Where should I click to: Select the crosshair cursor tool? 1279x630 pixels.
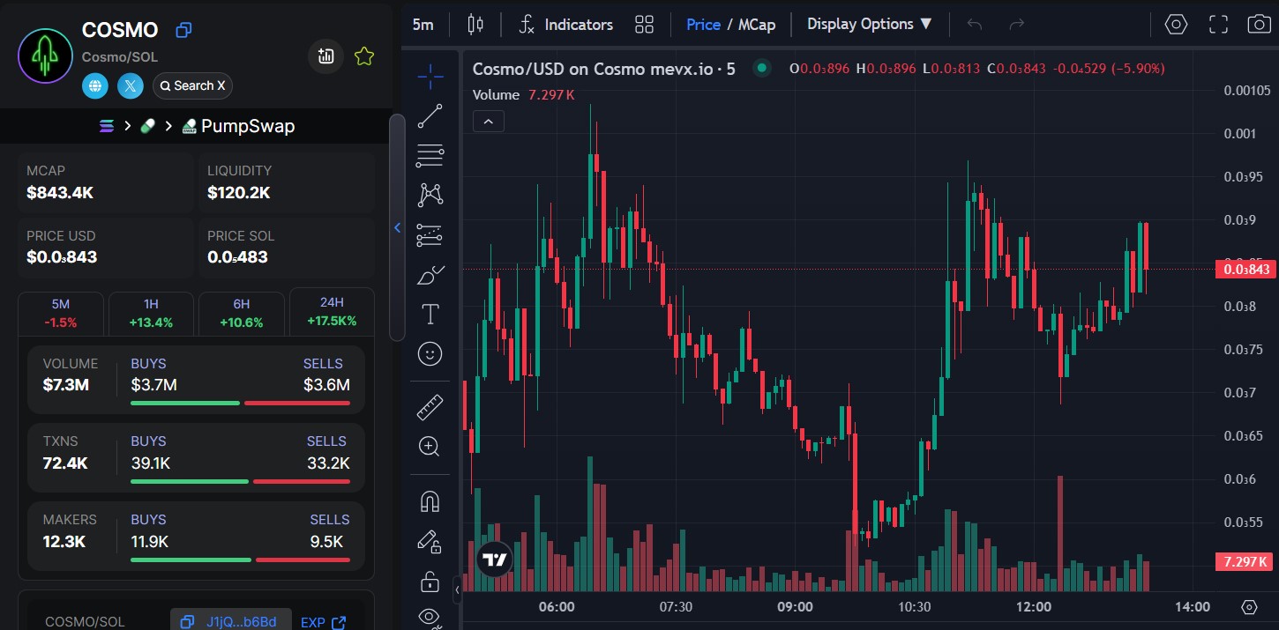coord(430,77)
